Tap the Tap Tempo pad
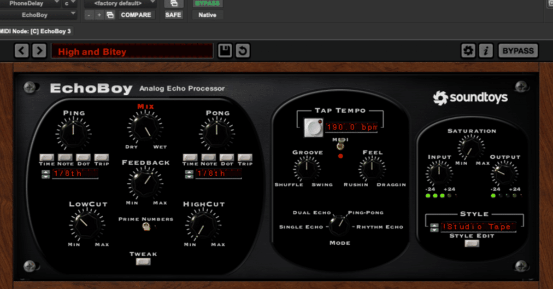Image resolution: width=553 pixels, height=289 pixels. pos(313,128)
